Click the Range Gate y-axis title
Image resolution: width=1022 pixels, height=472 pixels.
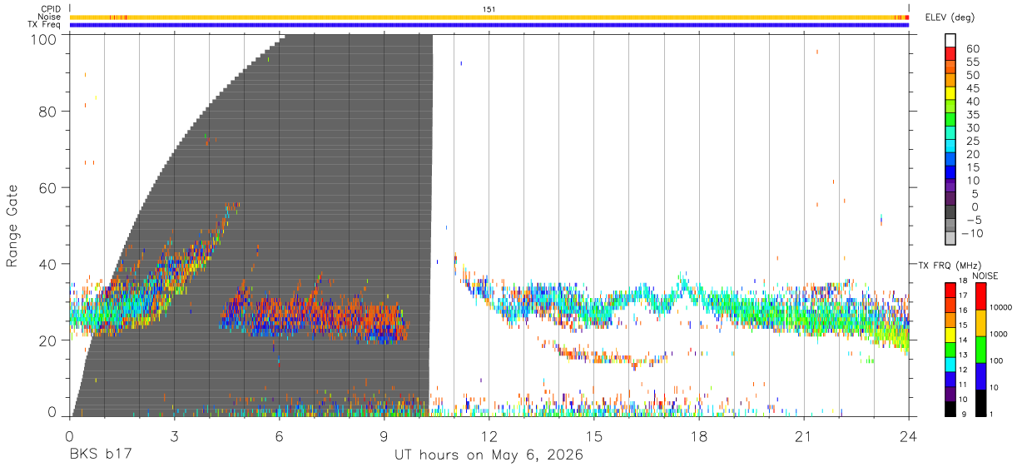coord(12,226)
